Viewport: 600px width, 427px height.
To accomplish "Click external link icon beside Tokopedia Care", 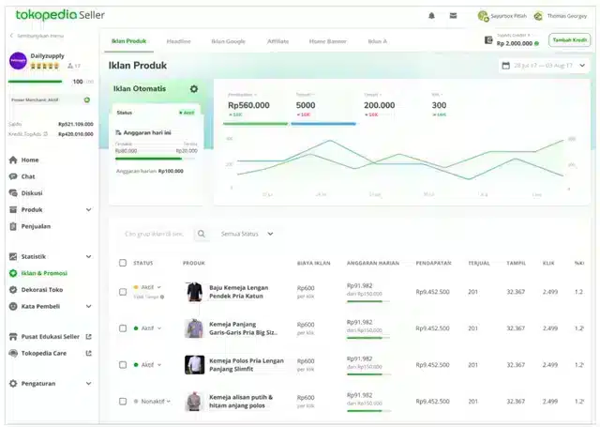I will pyautogui.click(x=89, y=353).
